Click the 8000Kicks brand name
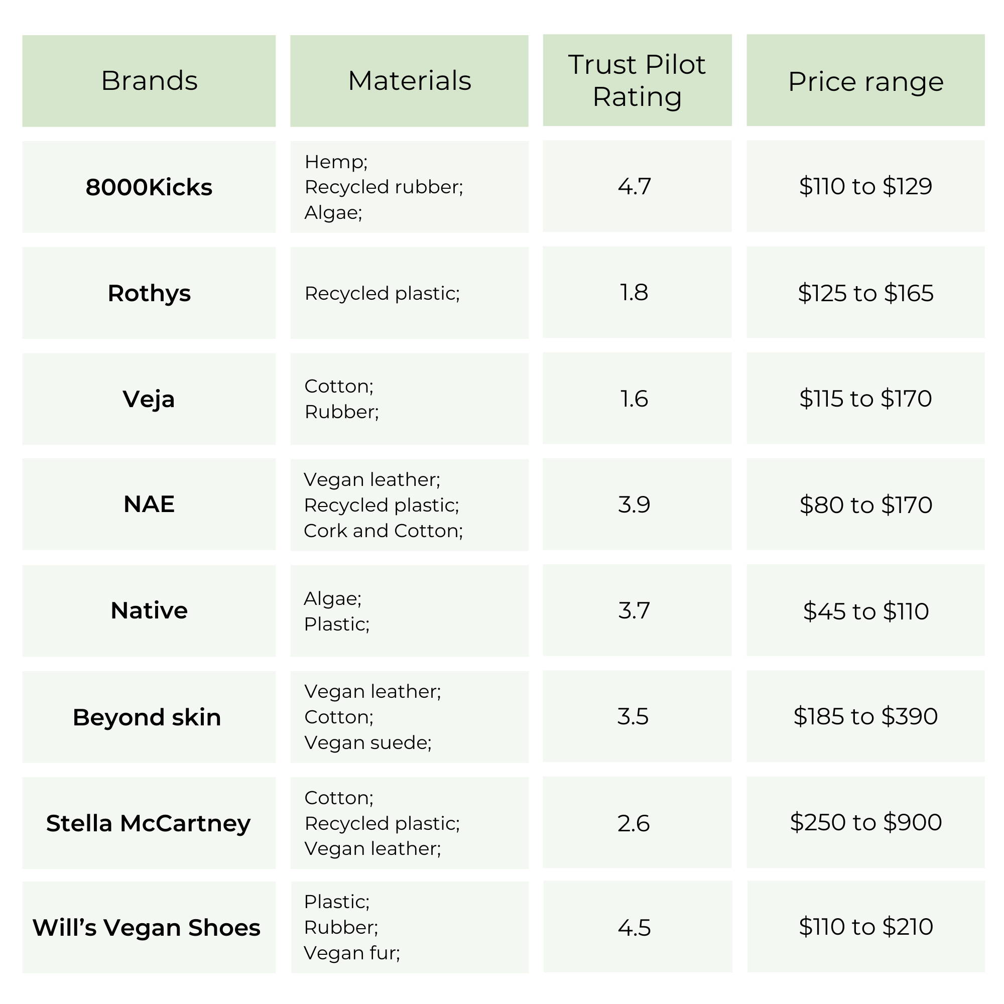Viewport: 1004px width, 1004px height. [x=149, y=187]
